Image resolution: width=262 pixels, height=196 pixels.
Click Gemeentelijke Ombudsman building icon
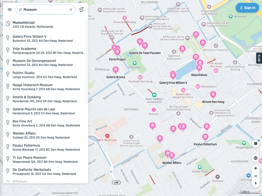point(211,113)
